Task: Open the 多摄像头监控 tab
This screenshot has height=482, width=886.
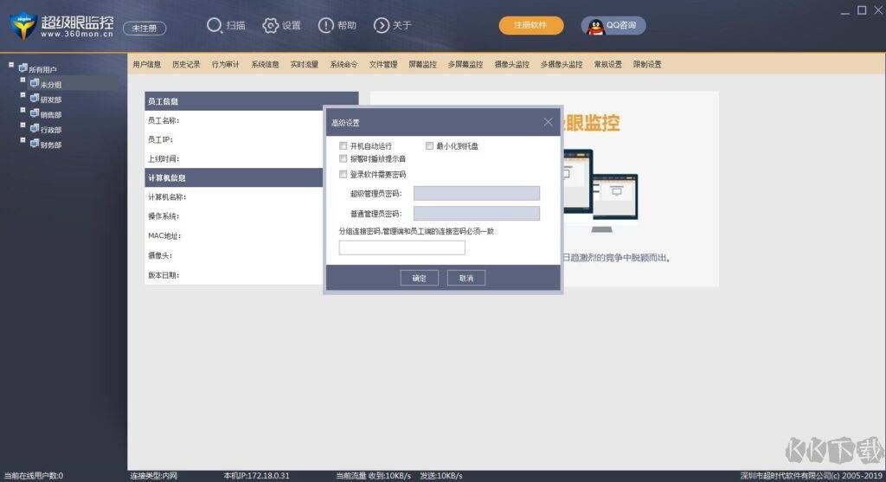Action: (562, 64)
